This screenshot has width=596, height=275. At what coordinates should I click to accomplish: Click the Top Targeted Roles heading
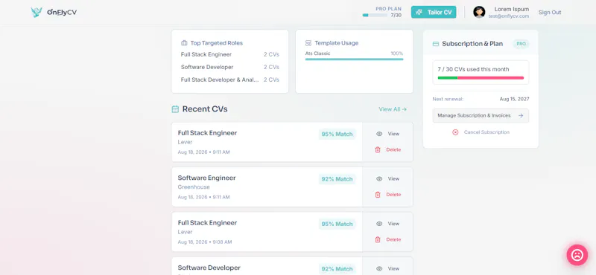[216, 43]
